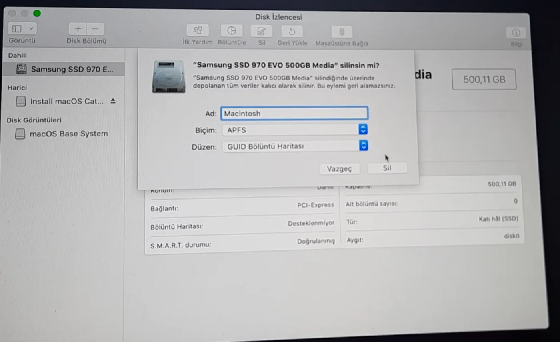Cancel erase with Vazgeç button
Viewport: 560px width, 342px height.
(340, 169)
